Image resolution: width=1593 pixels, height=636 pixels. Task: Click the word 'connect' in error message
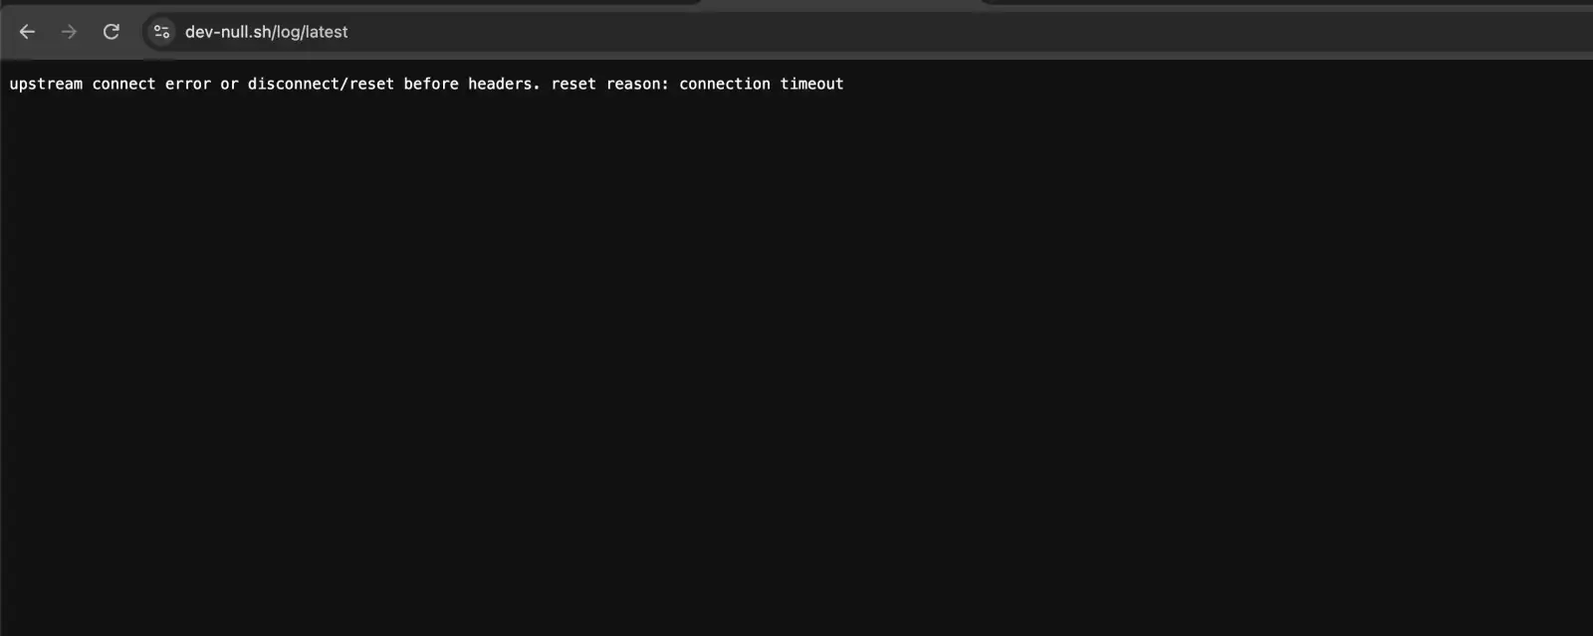[x=123, y=84]
